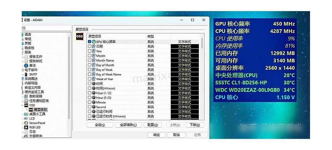The width and height of the screenshot is (332, 150).
Task: Click the Minute row clock icon
Action: pyautogui.click(x=94, y=102)
